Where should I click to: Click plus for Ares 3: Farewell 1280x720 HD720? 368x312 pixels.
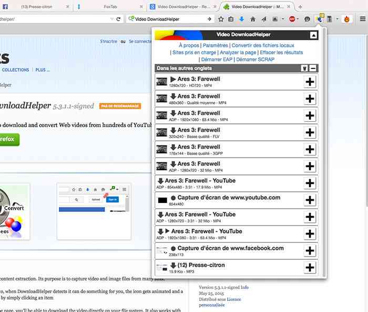(310, 82)
